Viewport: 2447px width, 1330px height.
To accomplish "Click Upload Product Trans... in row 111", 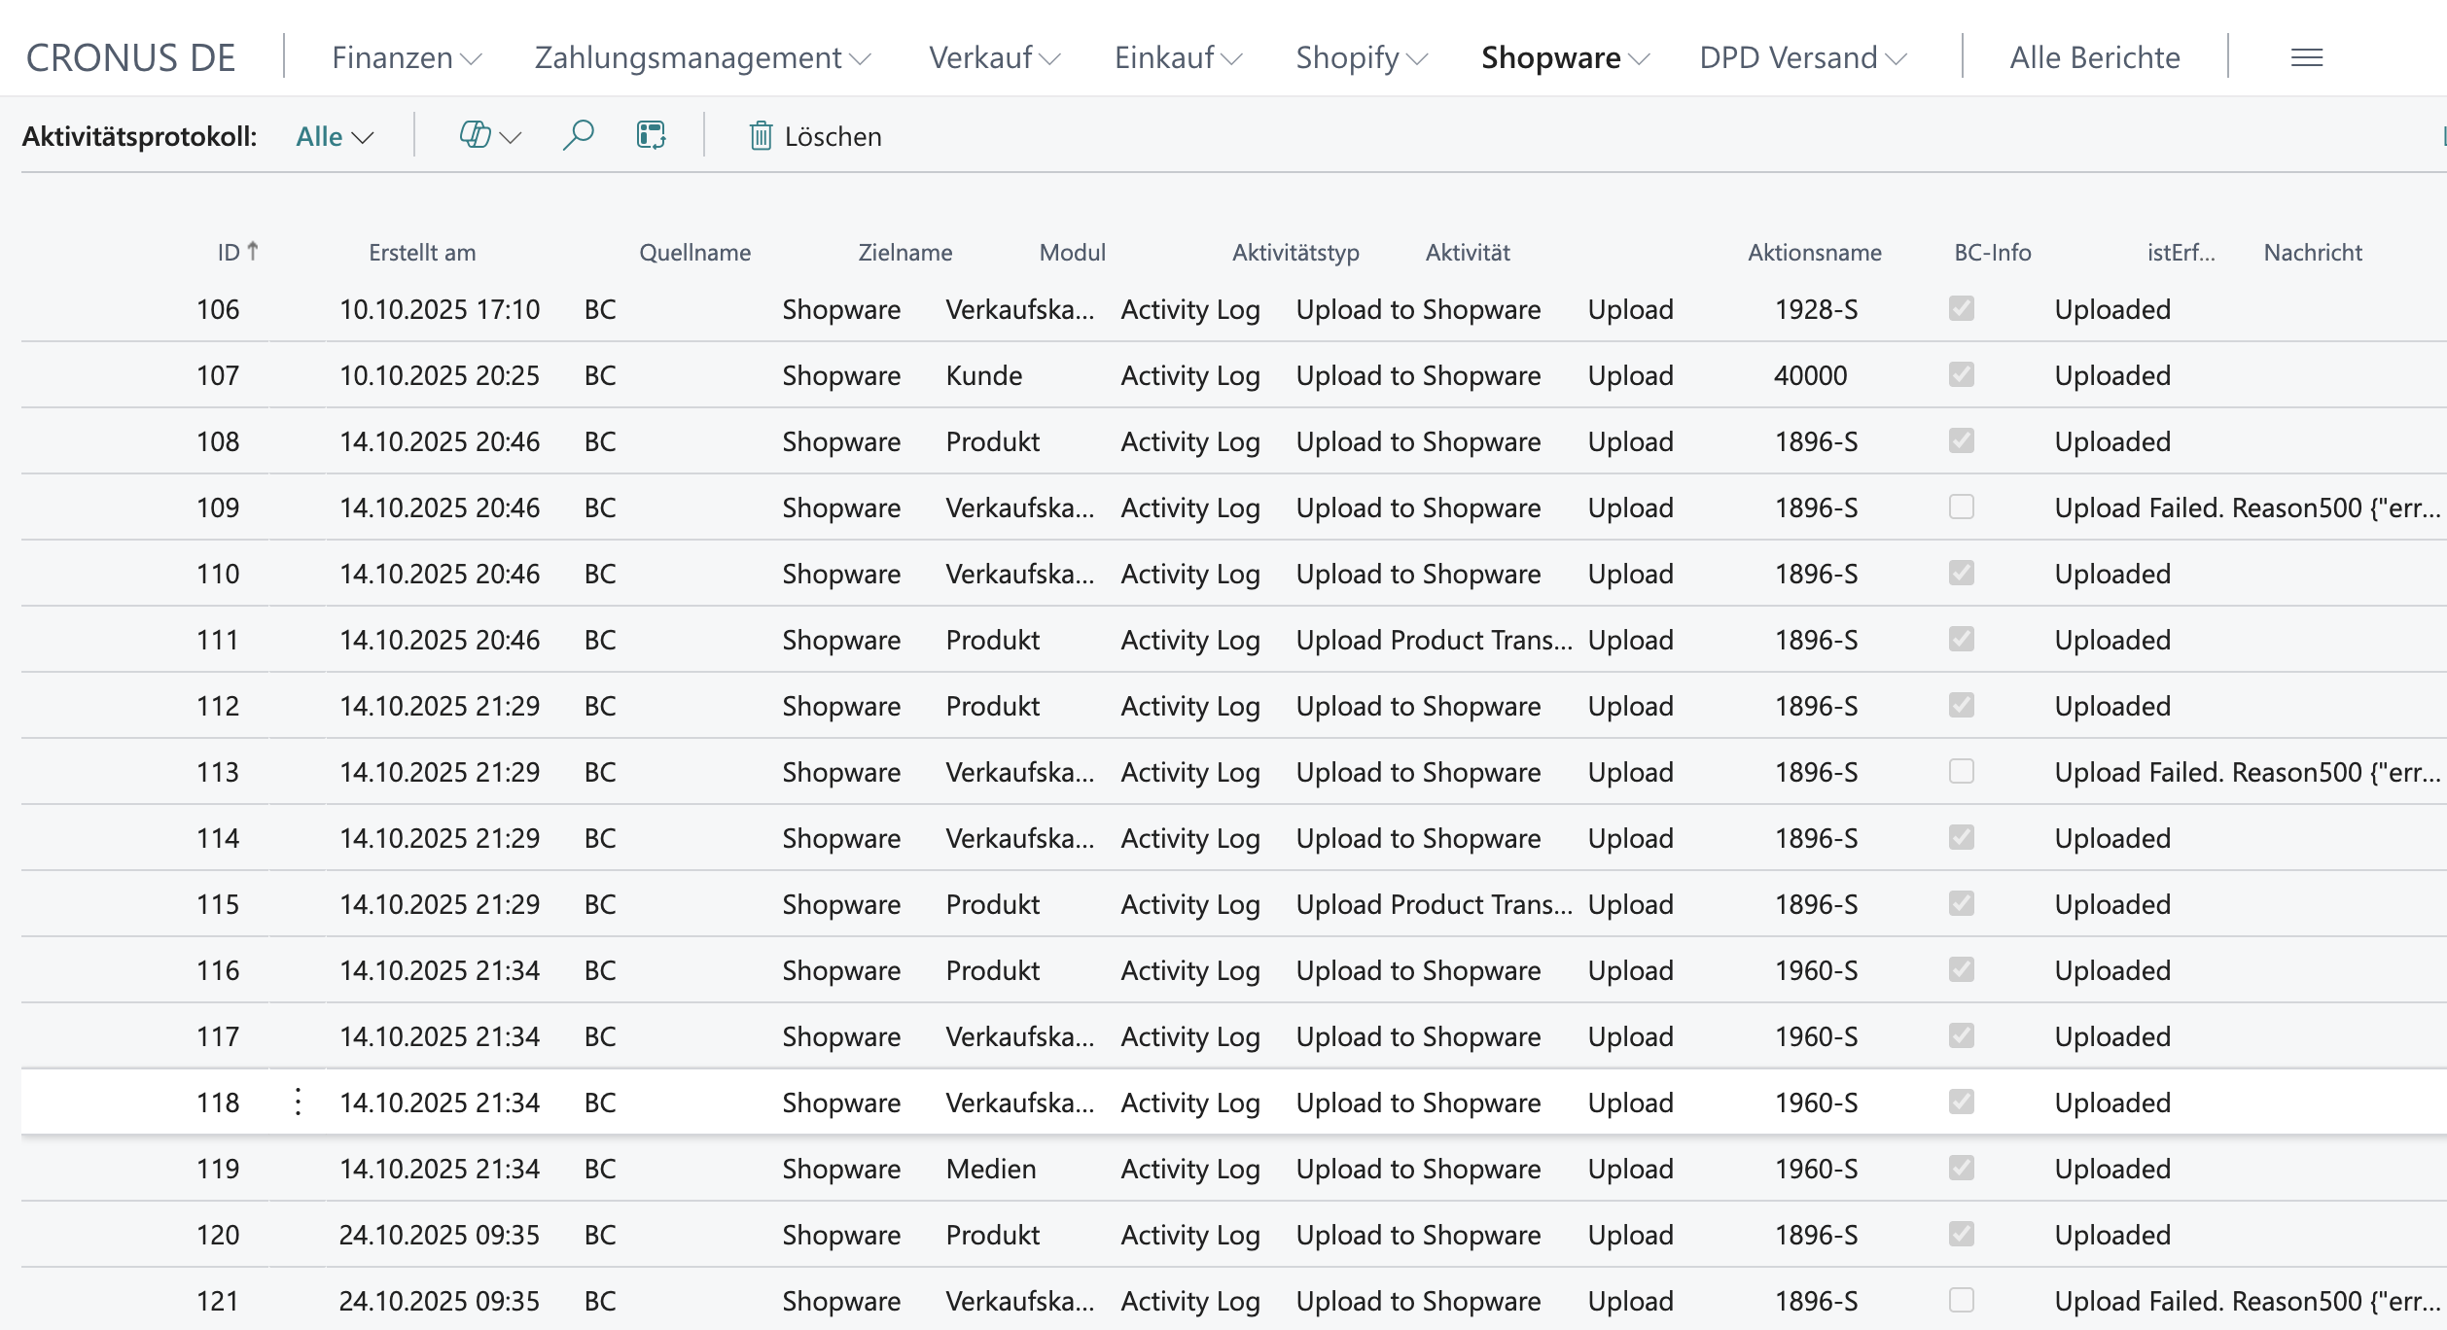I will click(1434, 640).
